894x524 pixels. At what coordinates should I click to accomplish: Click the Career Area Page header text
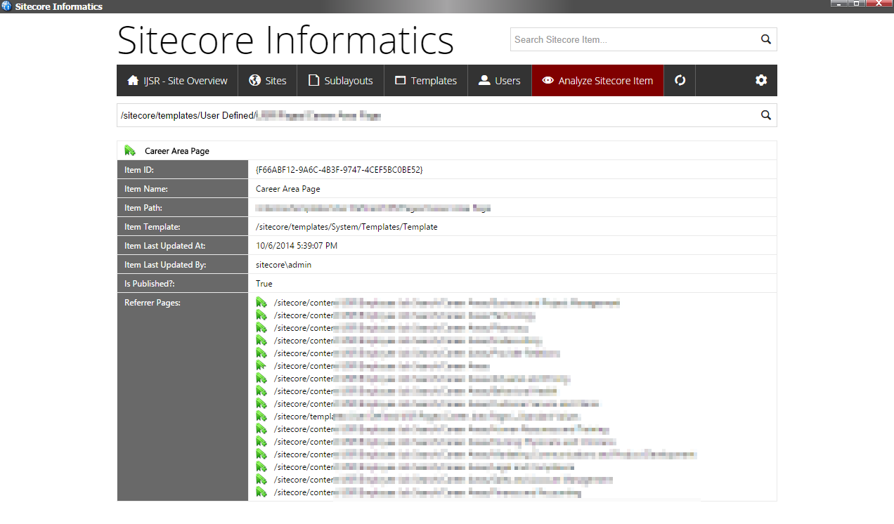(177, 151)
